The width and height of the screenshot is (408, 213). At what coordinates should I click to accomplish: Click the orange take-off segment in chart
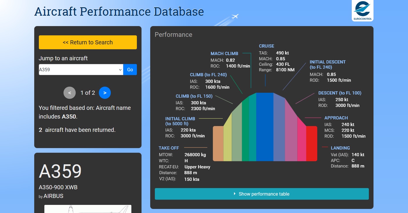[218, 143]
